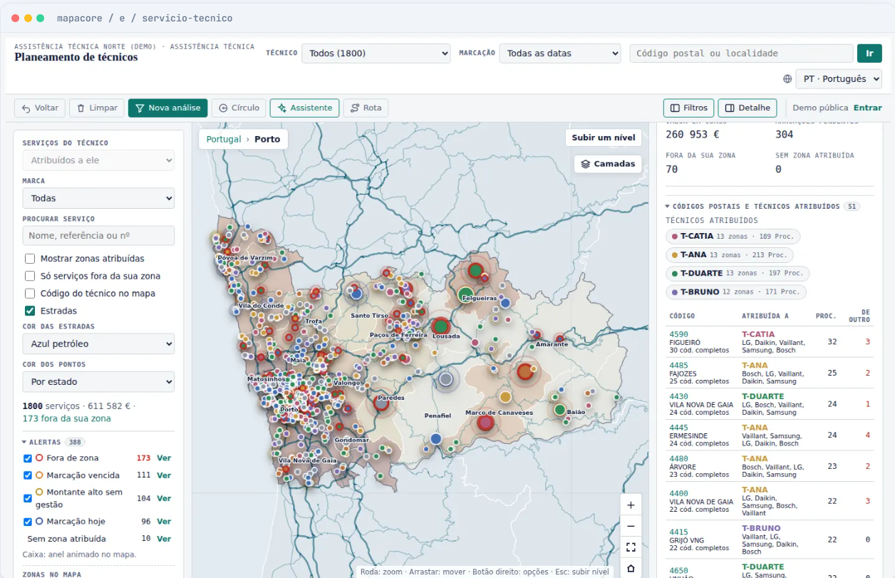Open the Rota route tool
This screenshot has height=578, width=895.
tap(366, 108)
